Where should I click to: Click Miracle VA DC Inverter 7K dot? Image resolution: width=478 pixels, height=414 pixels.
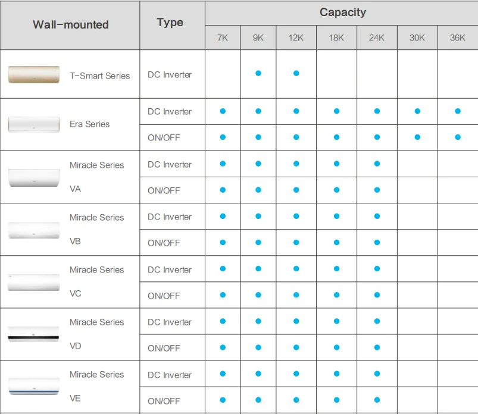point(223,164)
